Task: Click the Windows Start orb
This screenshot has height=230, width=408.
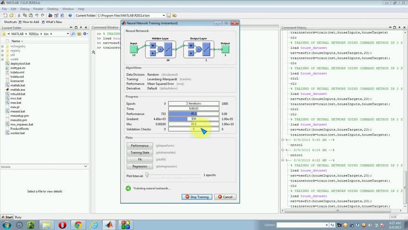Action: tap(6, 225)
